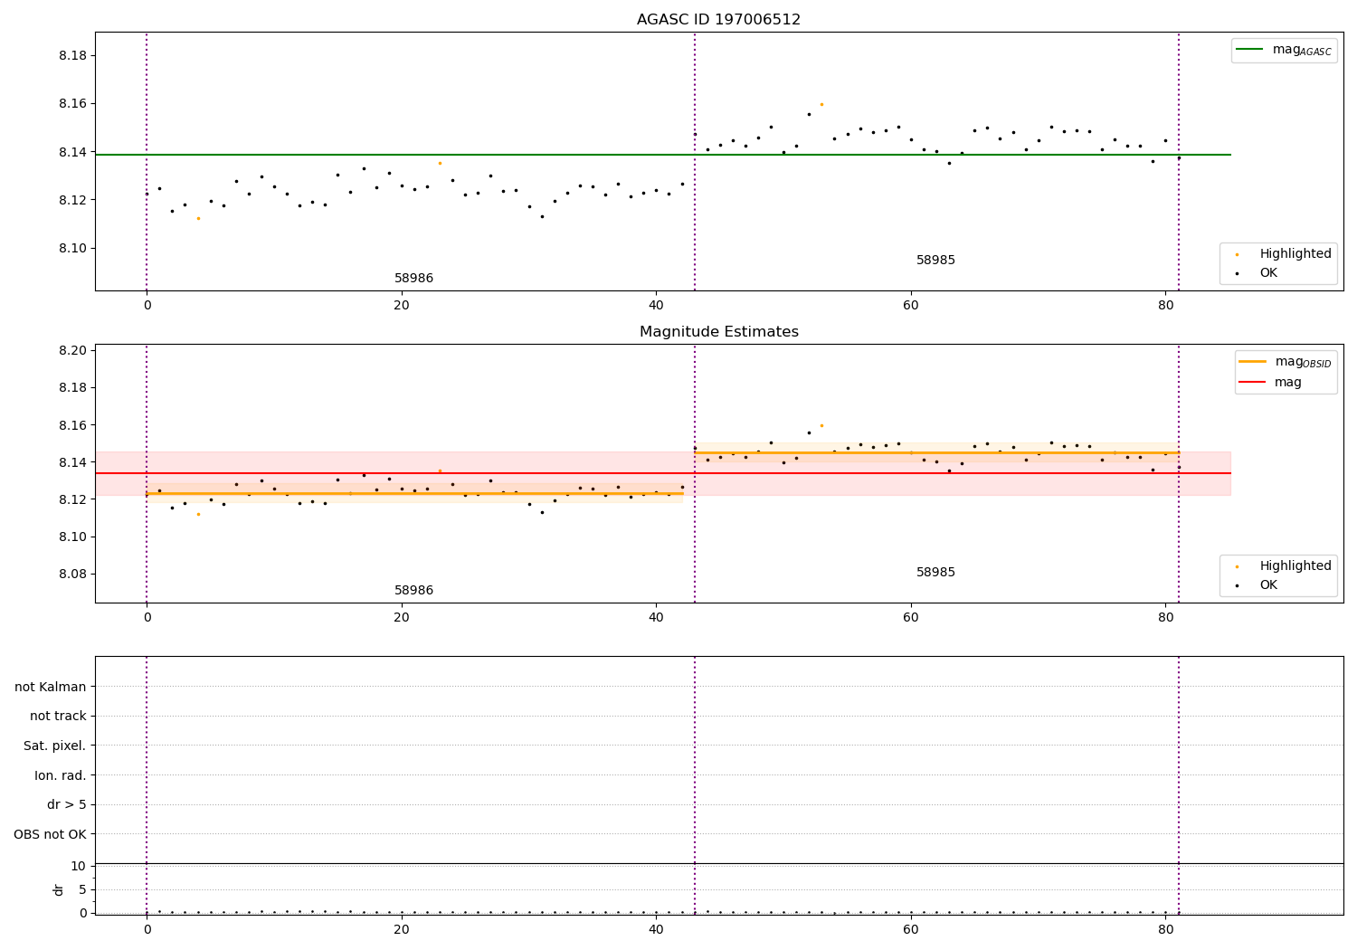This screenshot has width=1357, height=950.
Task: Click the "dr > 5" axis label
Action: pos(67,805)
